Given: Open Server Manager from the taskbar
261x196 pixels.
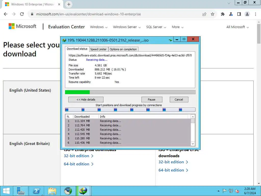Looking at the screenshot, I should point(21,191).
